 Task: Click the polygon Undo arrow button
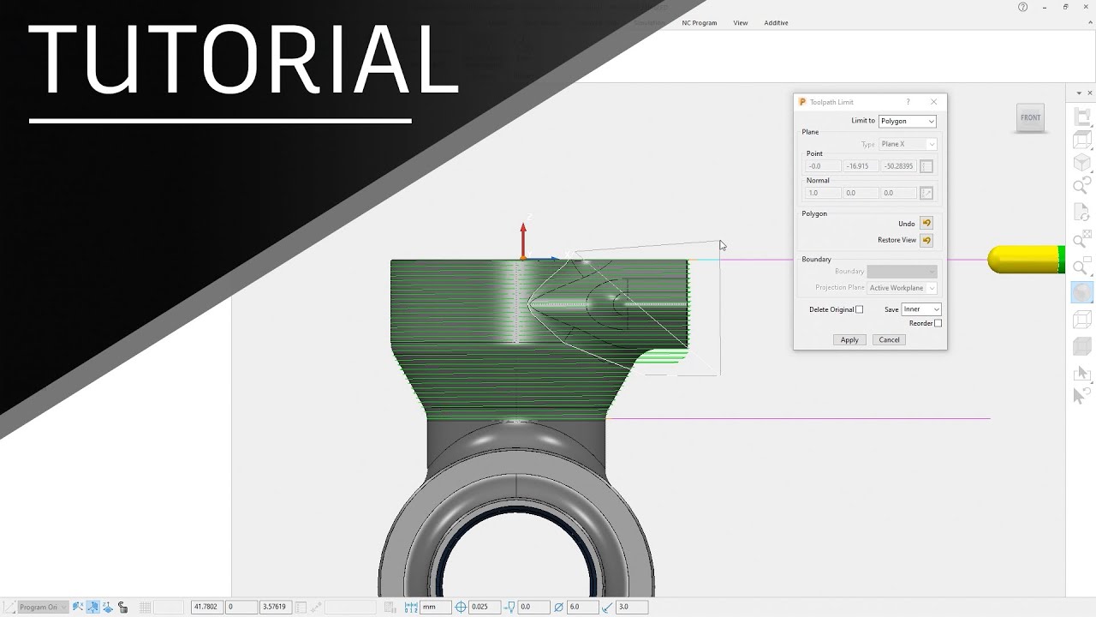click(x=926, y=224)
